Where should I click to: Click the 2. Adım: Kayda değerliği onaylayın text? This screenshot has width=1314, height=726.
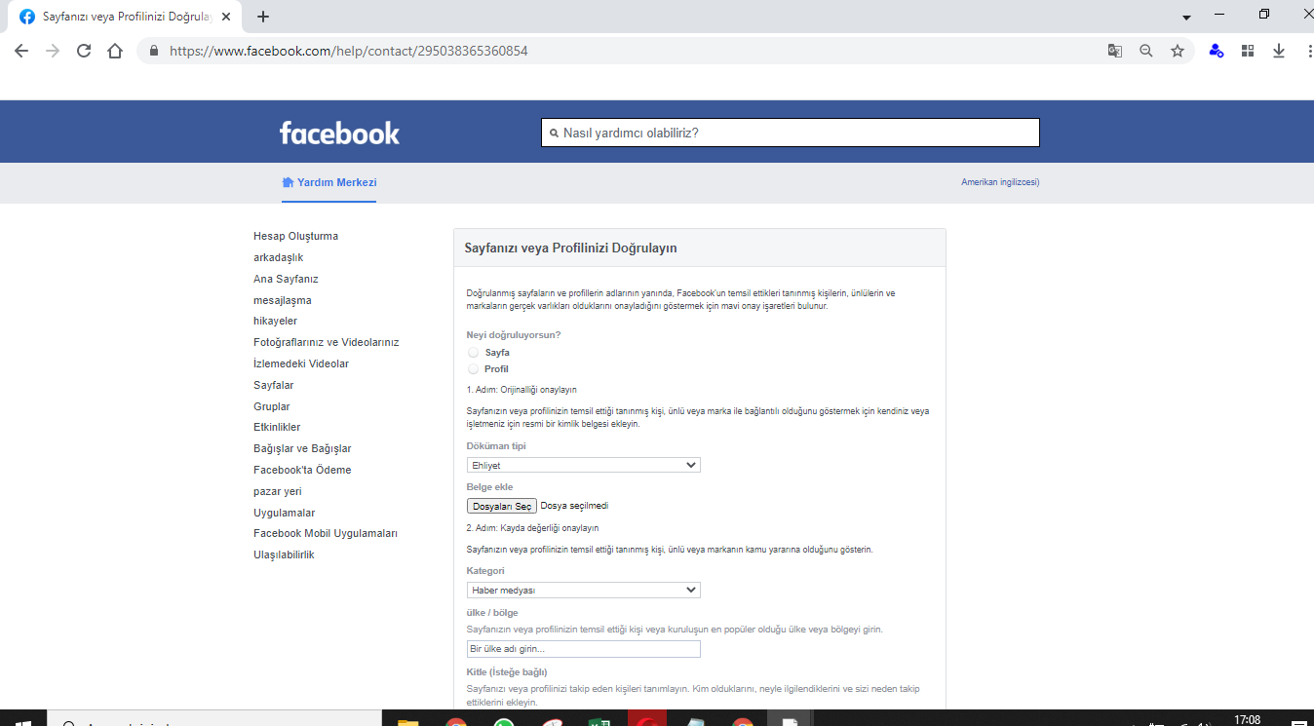click(532, 527)
